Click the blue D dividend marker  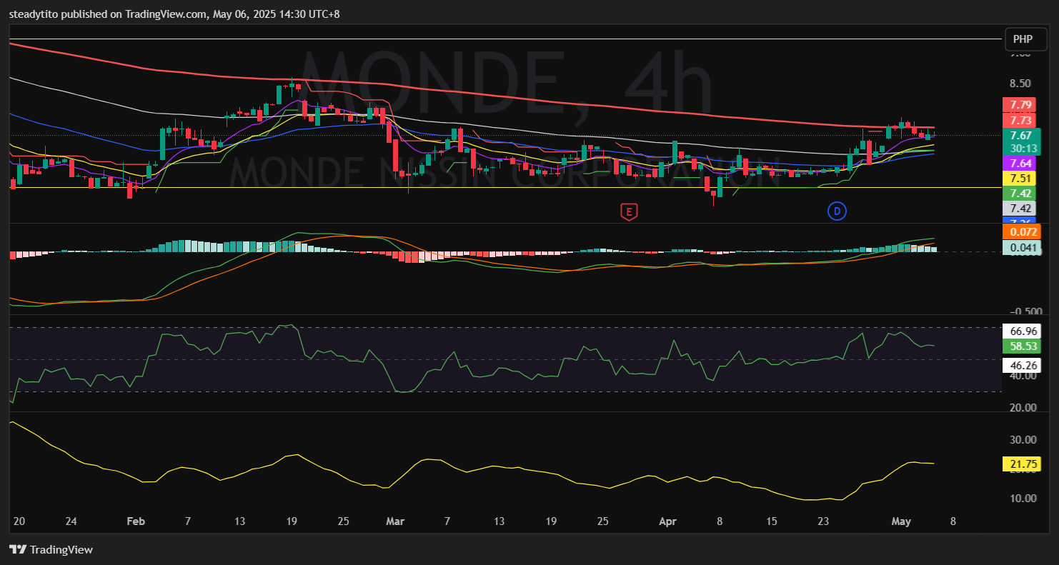click(837, 211)
